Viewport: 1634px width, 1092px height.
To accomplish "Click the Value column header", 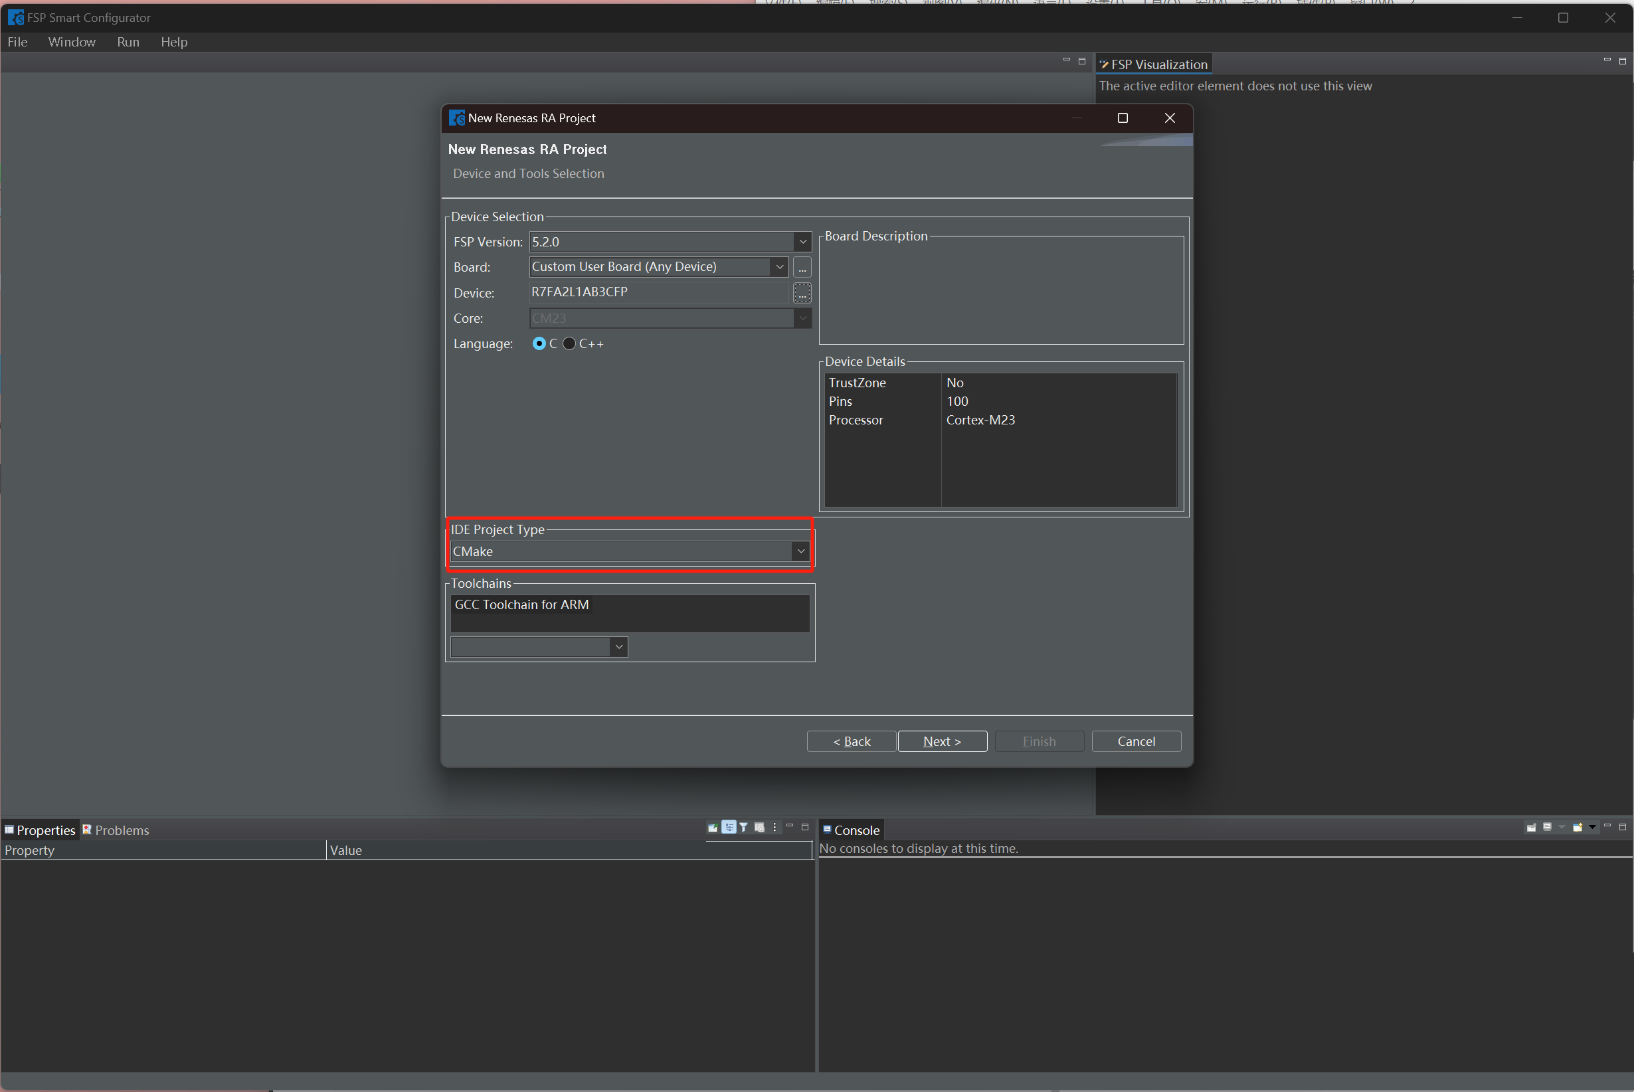I will pyautogui.click(x=569, y=850).
